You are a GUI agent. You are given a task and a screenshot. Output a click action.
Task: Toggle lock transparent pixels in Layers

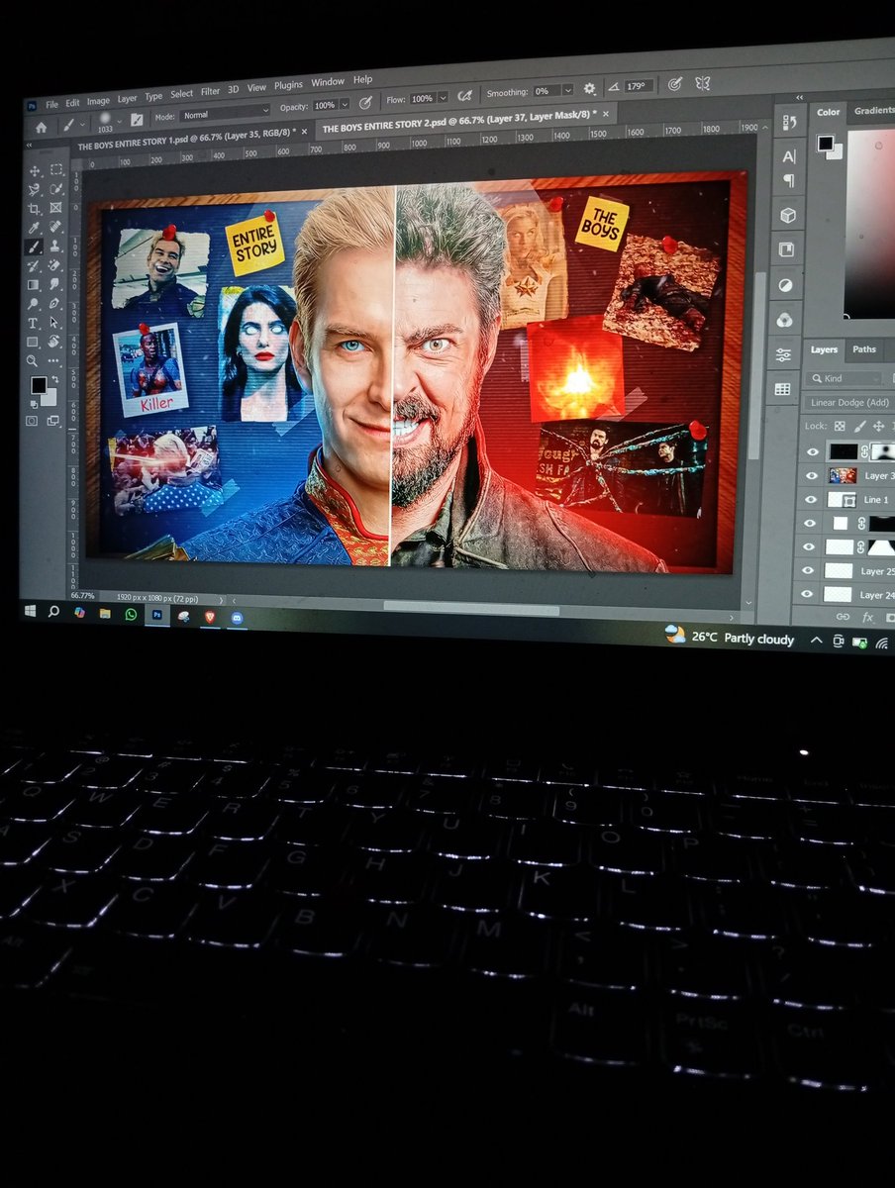841,426
